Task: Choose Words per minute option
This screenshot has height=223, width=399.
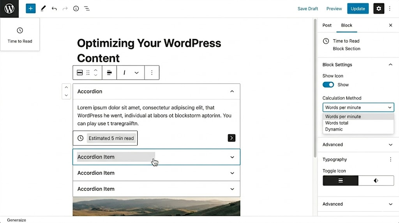Action: pyautogui.click(x=358, y=116)
